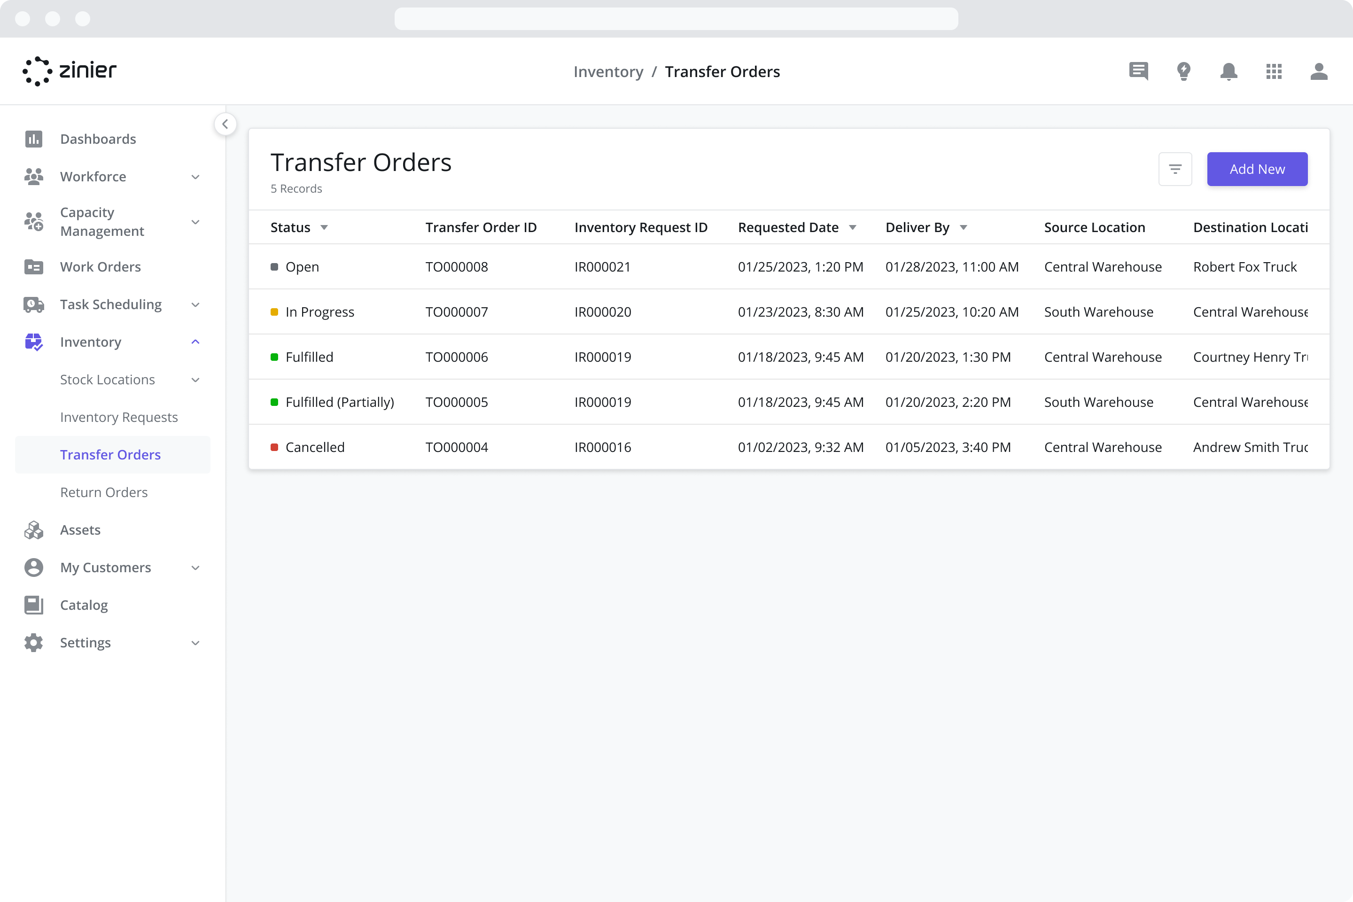Go to Return Orders
The image size is (1353, 902).
tap(104, 492)
